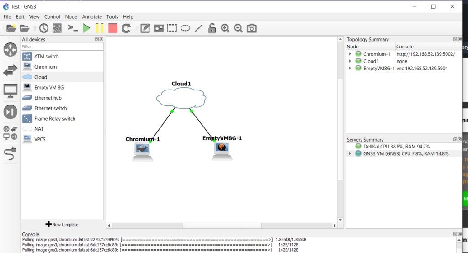Select Frame Relay switch device
The width and height of the screenshot is (468, 253).
tap(62, 118)
